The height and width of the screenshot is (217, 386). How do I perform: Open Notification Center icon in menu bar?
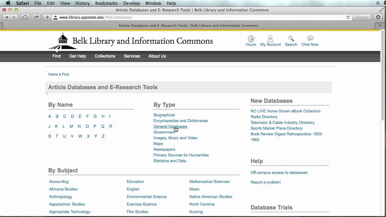pyautogui.click(x=378, y=3)
